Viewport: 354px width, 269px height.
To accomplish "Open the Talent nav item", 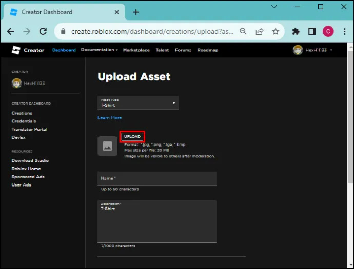I will [162, 50].
